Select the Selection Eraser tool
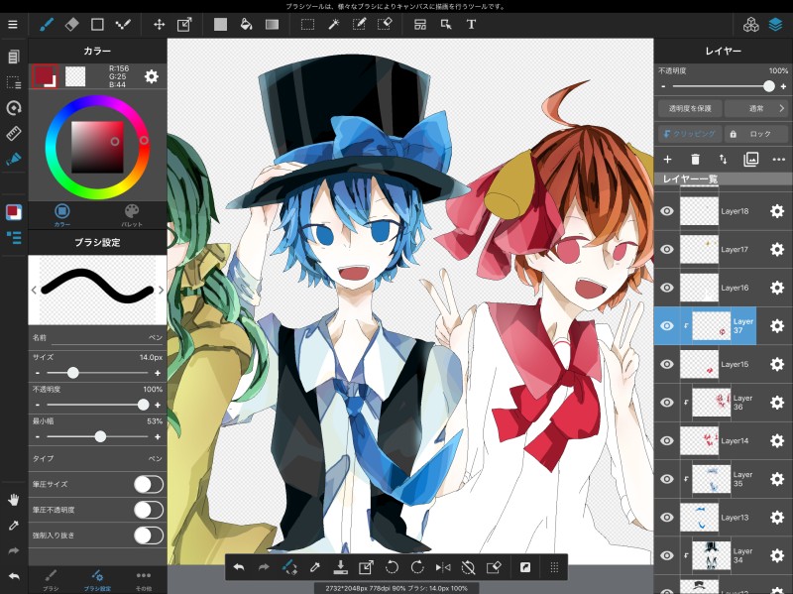Screen dimensions: 793x594 tap(385, 24)
